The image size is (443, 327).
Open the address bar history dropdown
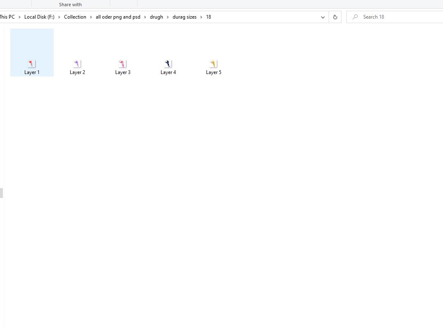pos(322,17)
